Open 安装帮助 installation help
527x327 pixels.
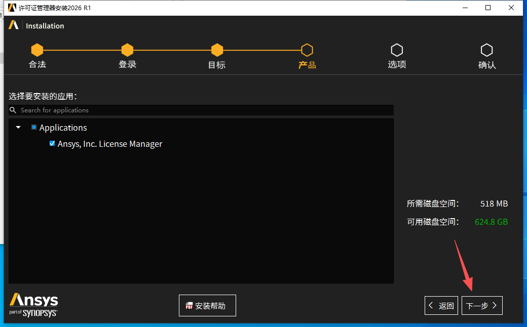(x=207, y=305)
